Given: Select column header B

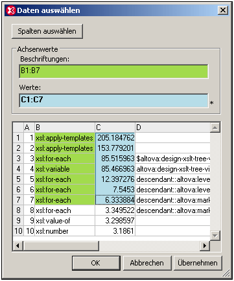Looking at the screenshot, I should click(65, 128).
